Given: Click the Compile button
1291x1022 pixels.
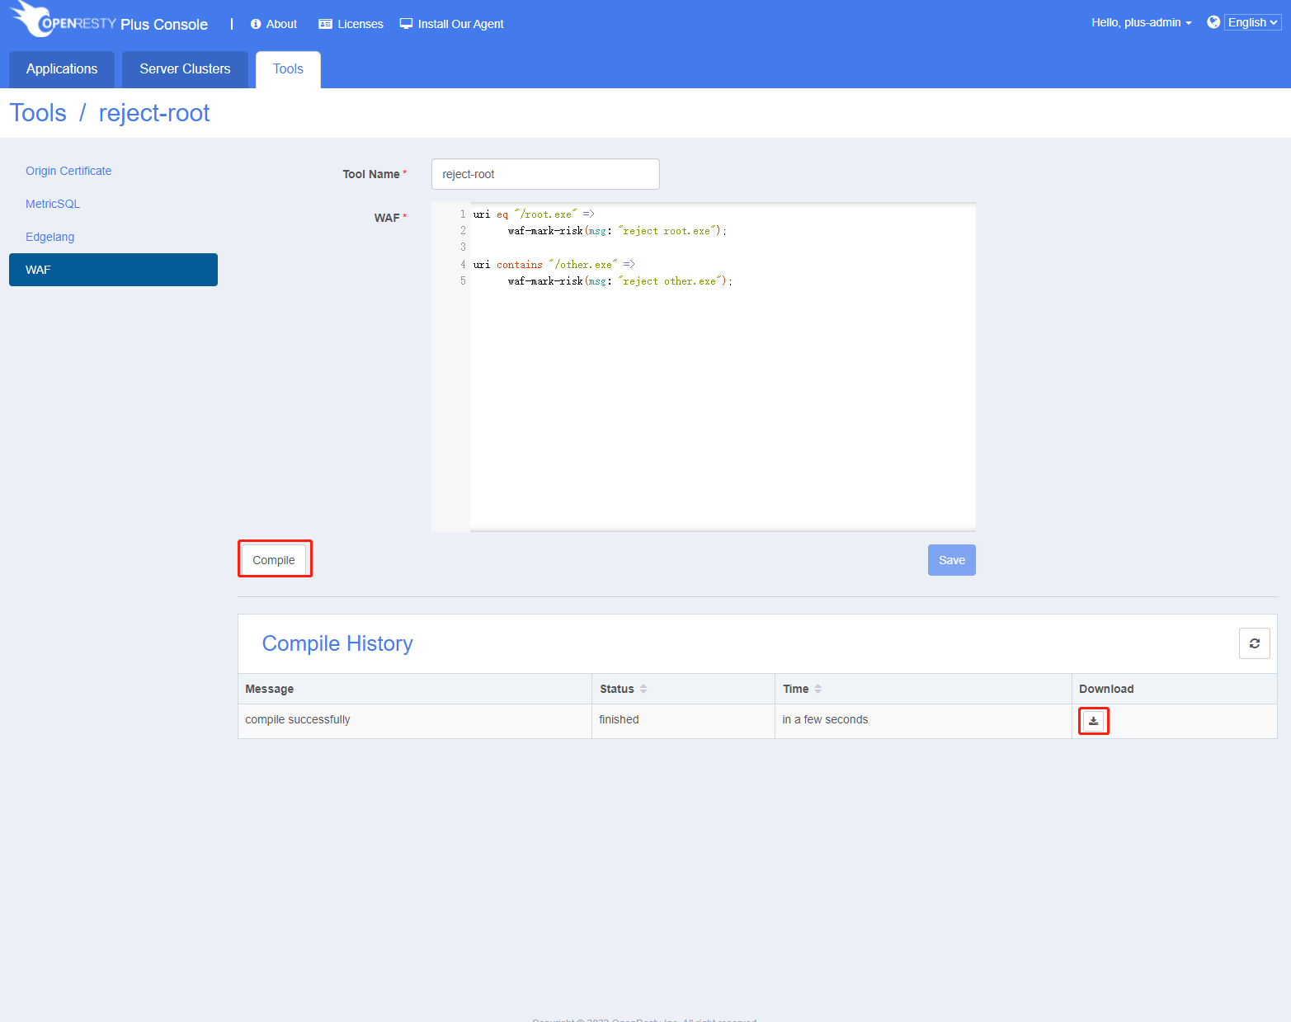Looking at the screenshot, I should [x=274, y=560].
